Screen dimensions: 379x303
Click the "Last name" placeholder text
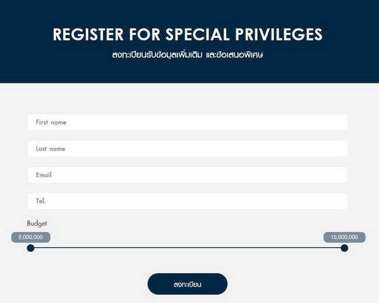coord(51,149)
